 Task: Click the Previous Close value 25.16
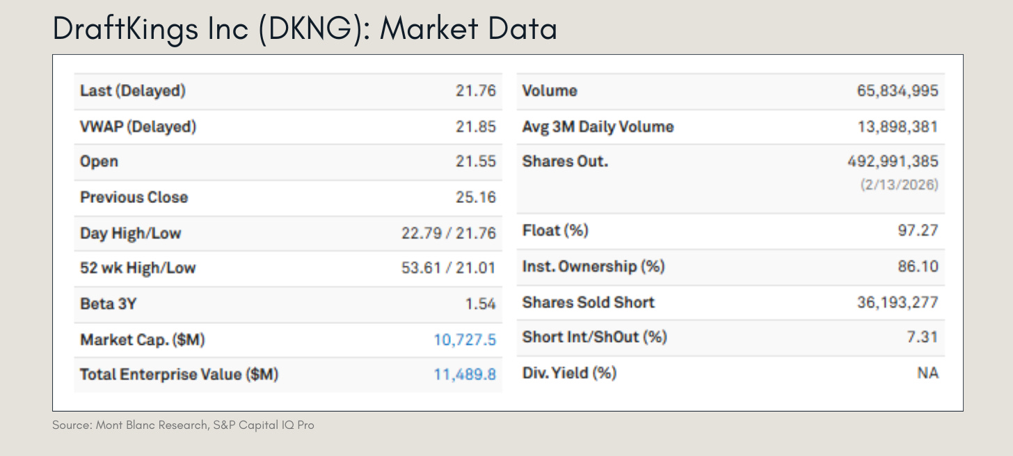click(x=476, y=197)
